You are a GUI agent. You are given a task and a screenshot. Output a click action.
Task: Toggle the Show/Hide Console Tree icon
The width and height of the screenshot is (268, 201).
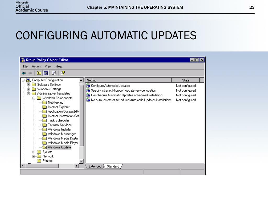(46, 73)
